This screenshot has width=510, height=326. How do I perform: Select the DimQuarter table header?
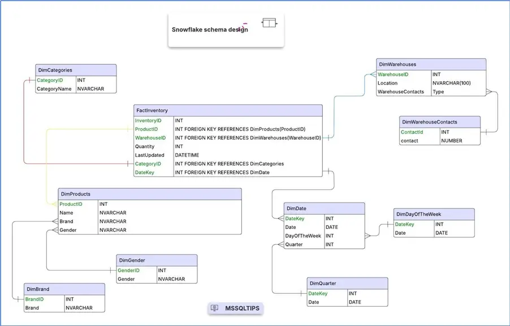347,283
